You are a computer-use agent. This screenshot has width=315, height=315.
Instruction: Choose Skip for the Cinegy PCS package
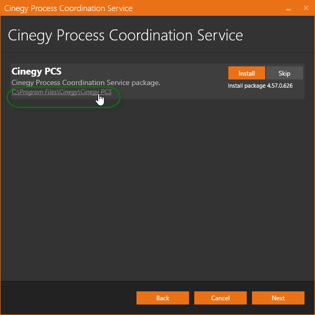284,73
